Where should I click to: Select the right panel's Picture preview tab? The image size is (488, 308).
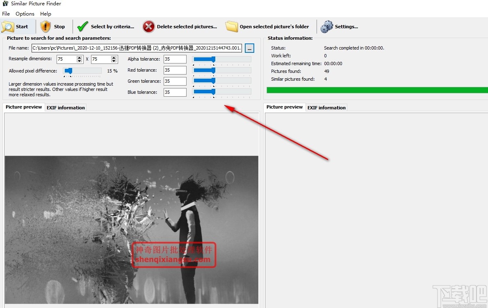coord(284,107)
